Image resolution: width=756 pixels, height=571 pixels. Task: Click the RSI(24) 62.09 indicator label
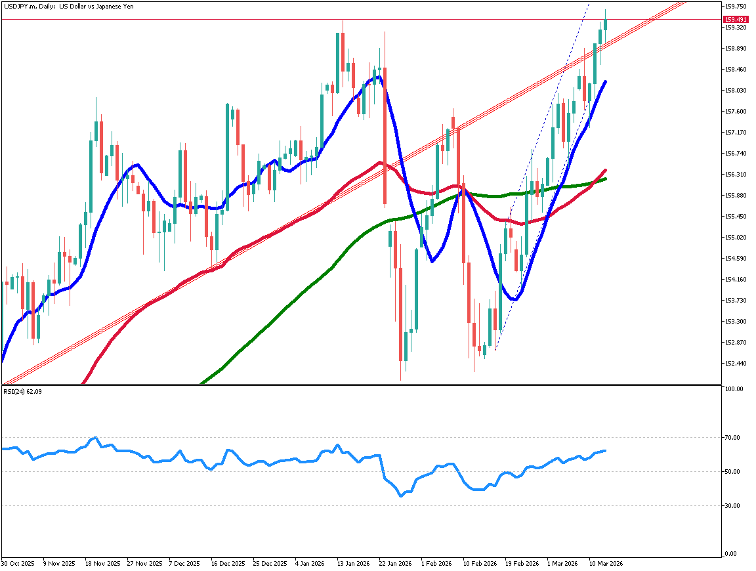click(x=24, y=392)
